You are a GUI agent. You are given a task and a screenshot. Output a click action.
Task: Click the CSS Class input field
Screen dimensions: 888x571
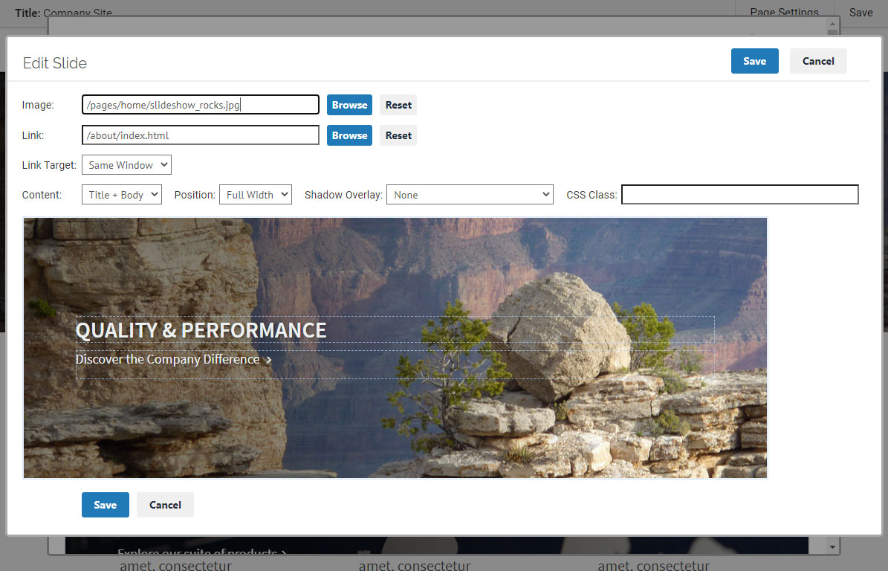click(739, 195)
